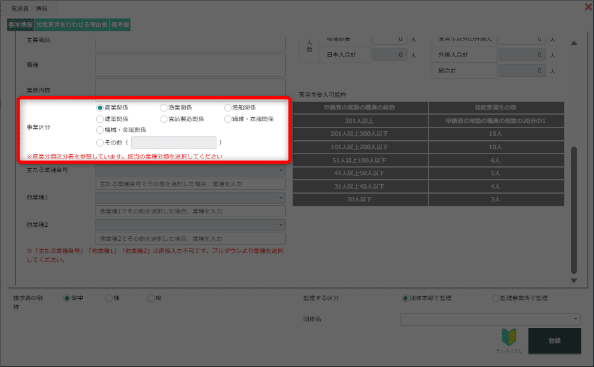Click the scroll down arrow icon
The width and height of the screenshot is (594, 367).
click(x=574, y=280)
